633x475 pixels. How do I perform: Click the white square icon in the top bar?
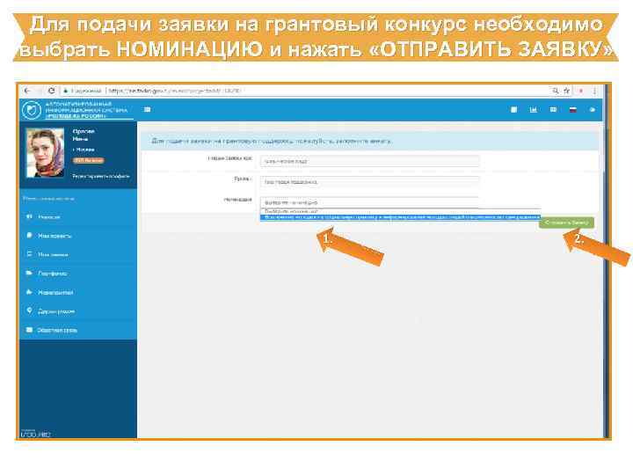click(x=514, y=109)
